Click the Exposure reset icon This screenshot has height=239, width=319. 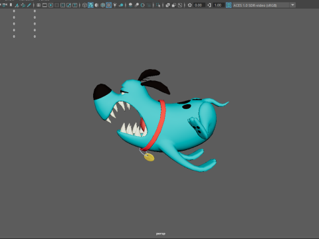point(189,5)
